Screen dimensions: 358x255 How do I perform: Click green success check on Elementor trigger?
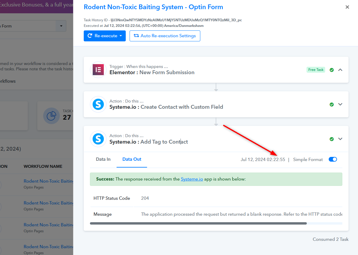pyautogui.click(x=332, y=70)
